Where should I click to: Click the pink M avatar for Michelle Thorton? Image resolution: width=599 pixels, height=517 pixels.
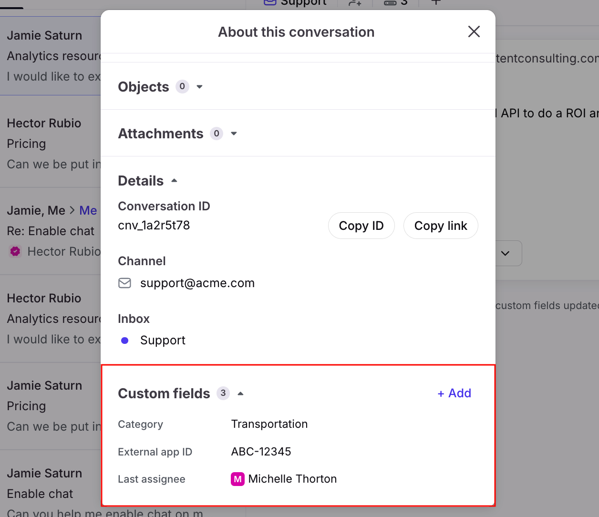238,479
